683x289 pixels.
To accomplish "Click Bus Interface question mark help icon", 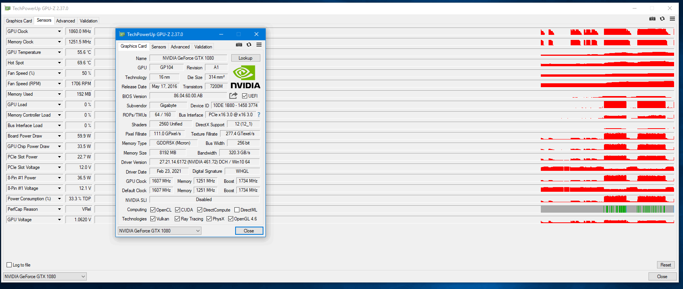I will 259,115.
